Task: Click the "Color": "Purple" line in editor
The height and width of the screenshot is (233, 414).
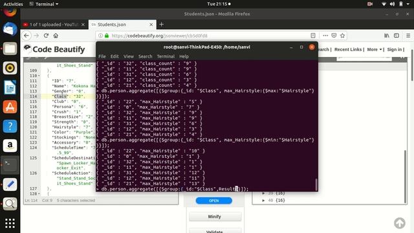Action: pos(72,132)
